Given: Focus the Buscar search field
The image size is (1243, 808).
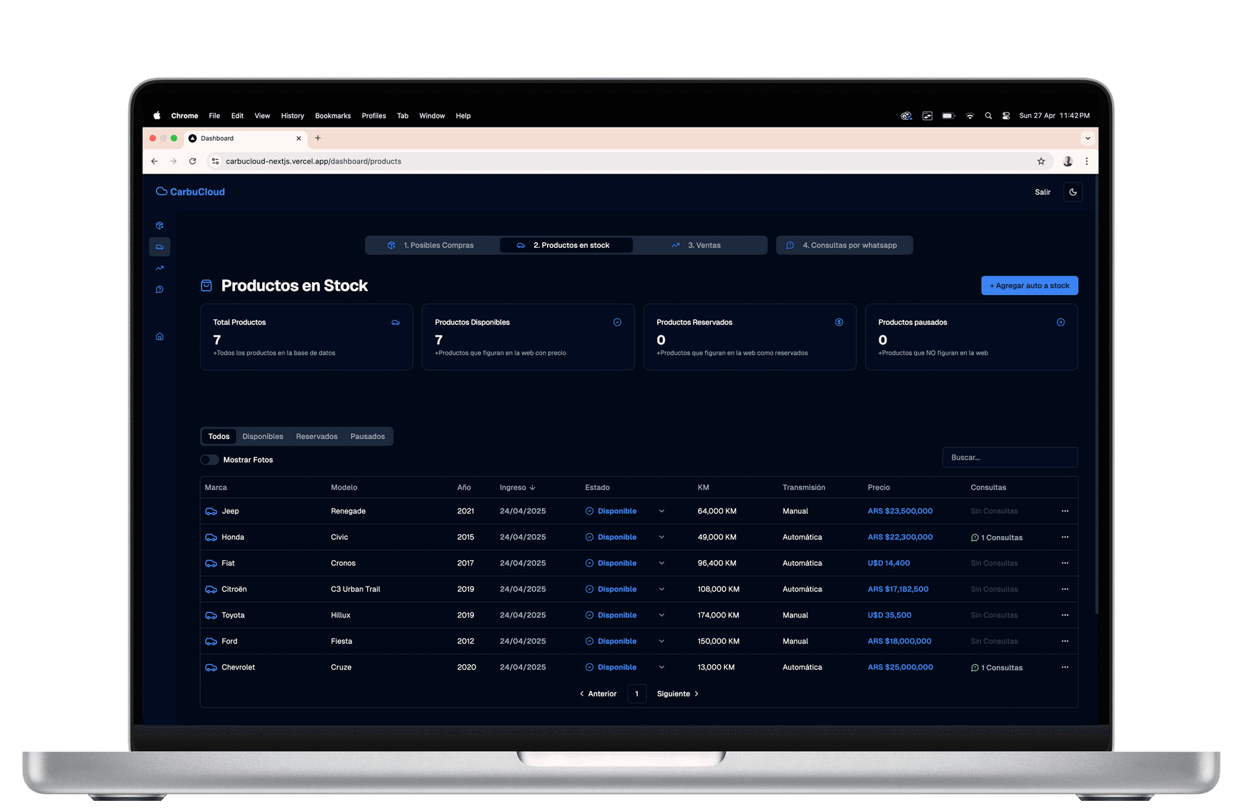Looking at the screenshot, I should (1009, 457).
